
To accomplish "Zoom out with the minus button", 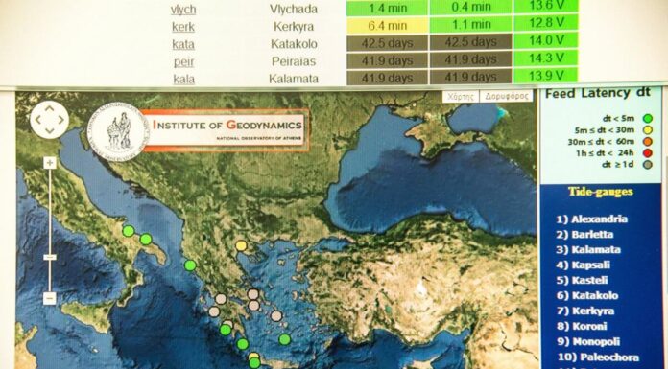I will (49, 298).
